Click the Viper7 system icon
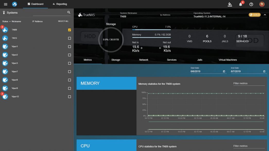Image resolution: width=269 pixels, height=151 pixels. click(x=5, y=71)
